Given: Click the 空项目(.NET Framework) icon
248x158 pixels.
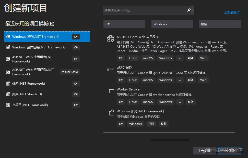Looking at the screenshot, I should click(x=8, y=105).
